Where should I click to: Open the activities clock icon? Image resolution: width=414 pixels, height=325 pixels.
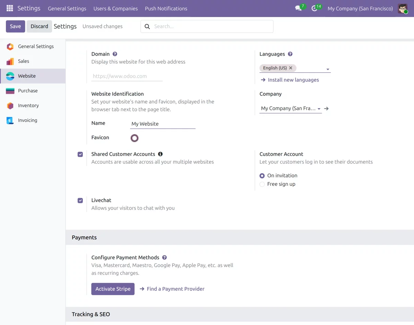tap(314, 8)
